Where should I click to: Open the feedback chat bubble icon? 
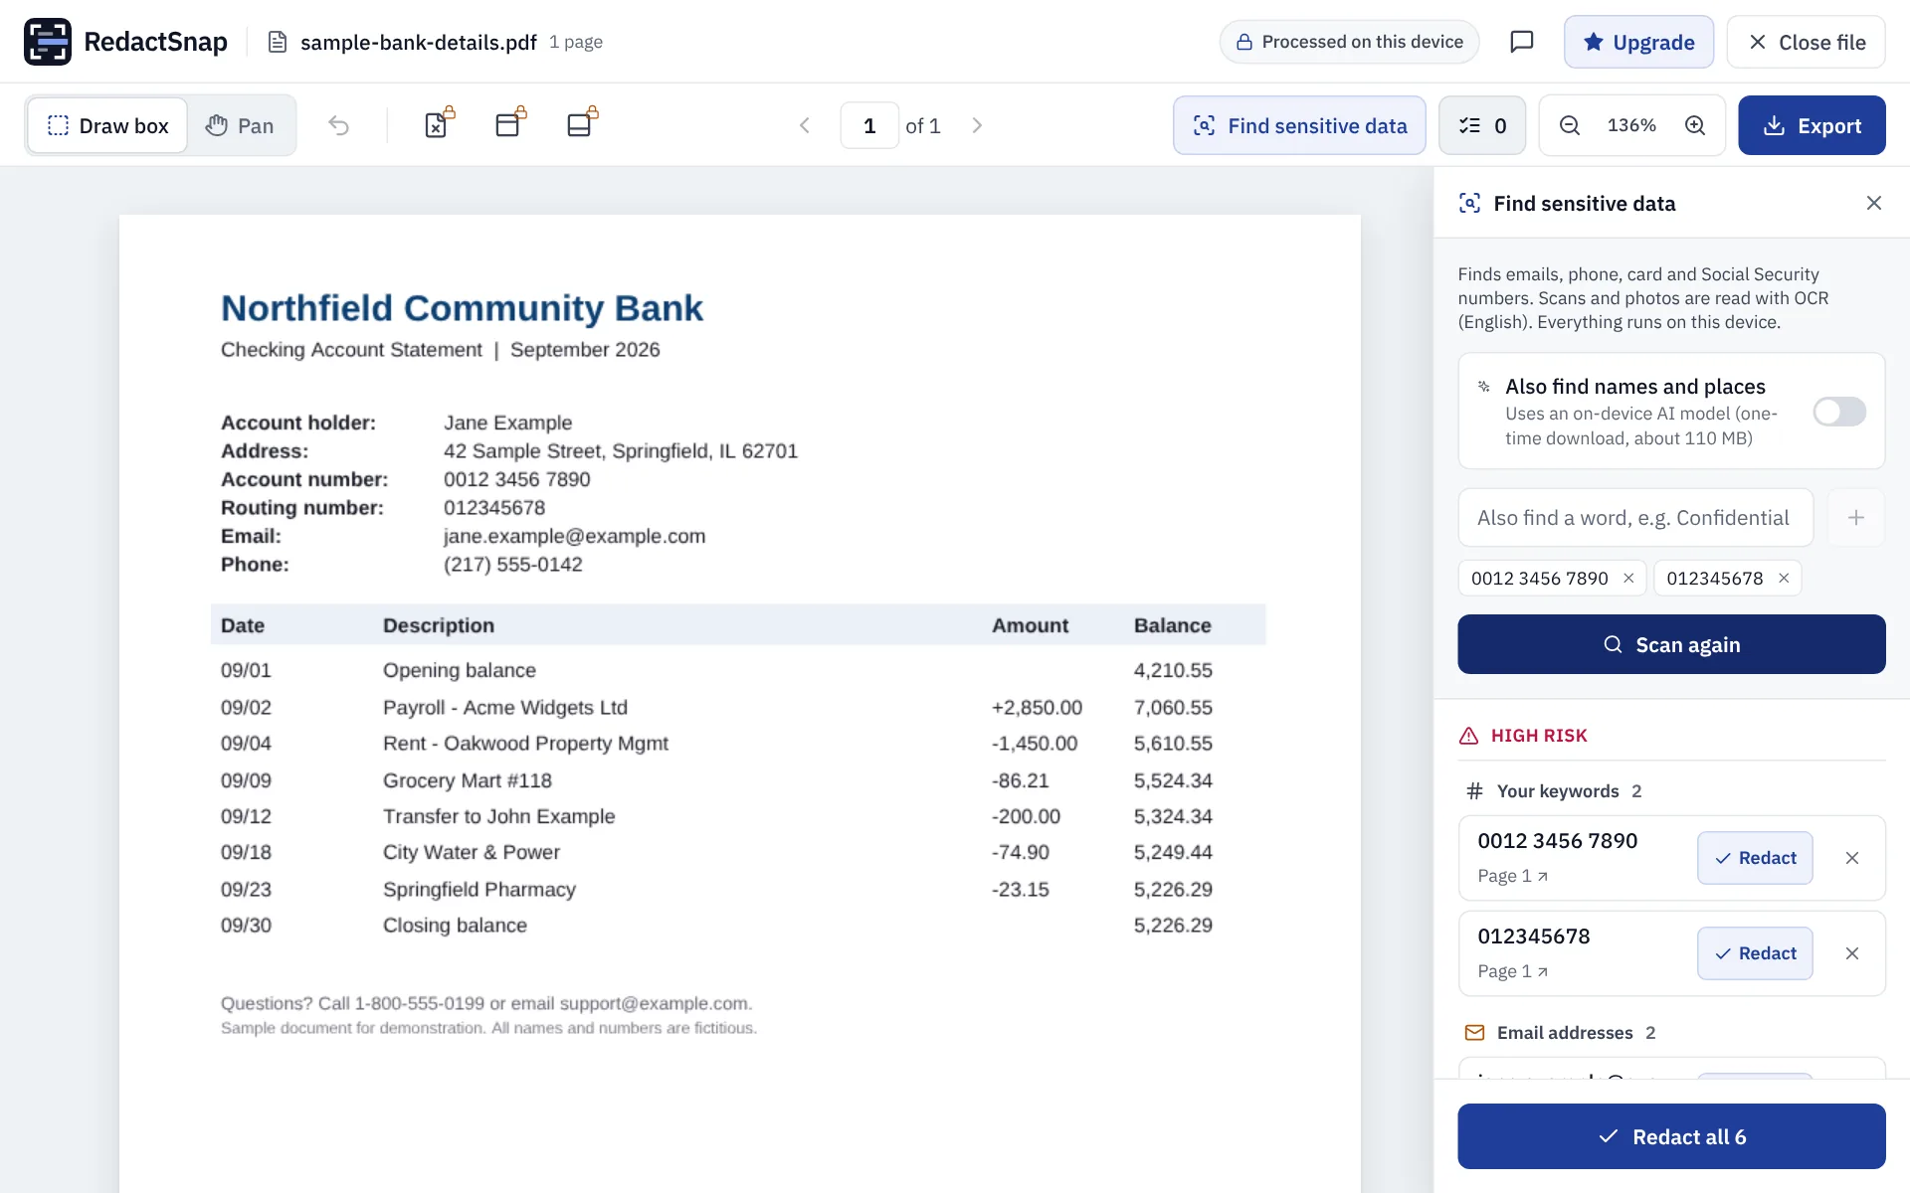pos(1521,42)
